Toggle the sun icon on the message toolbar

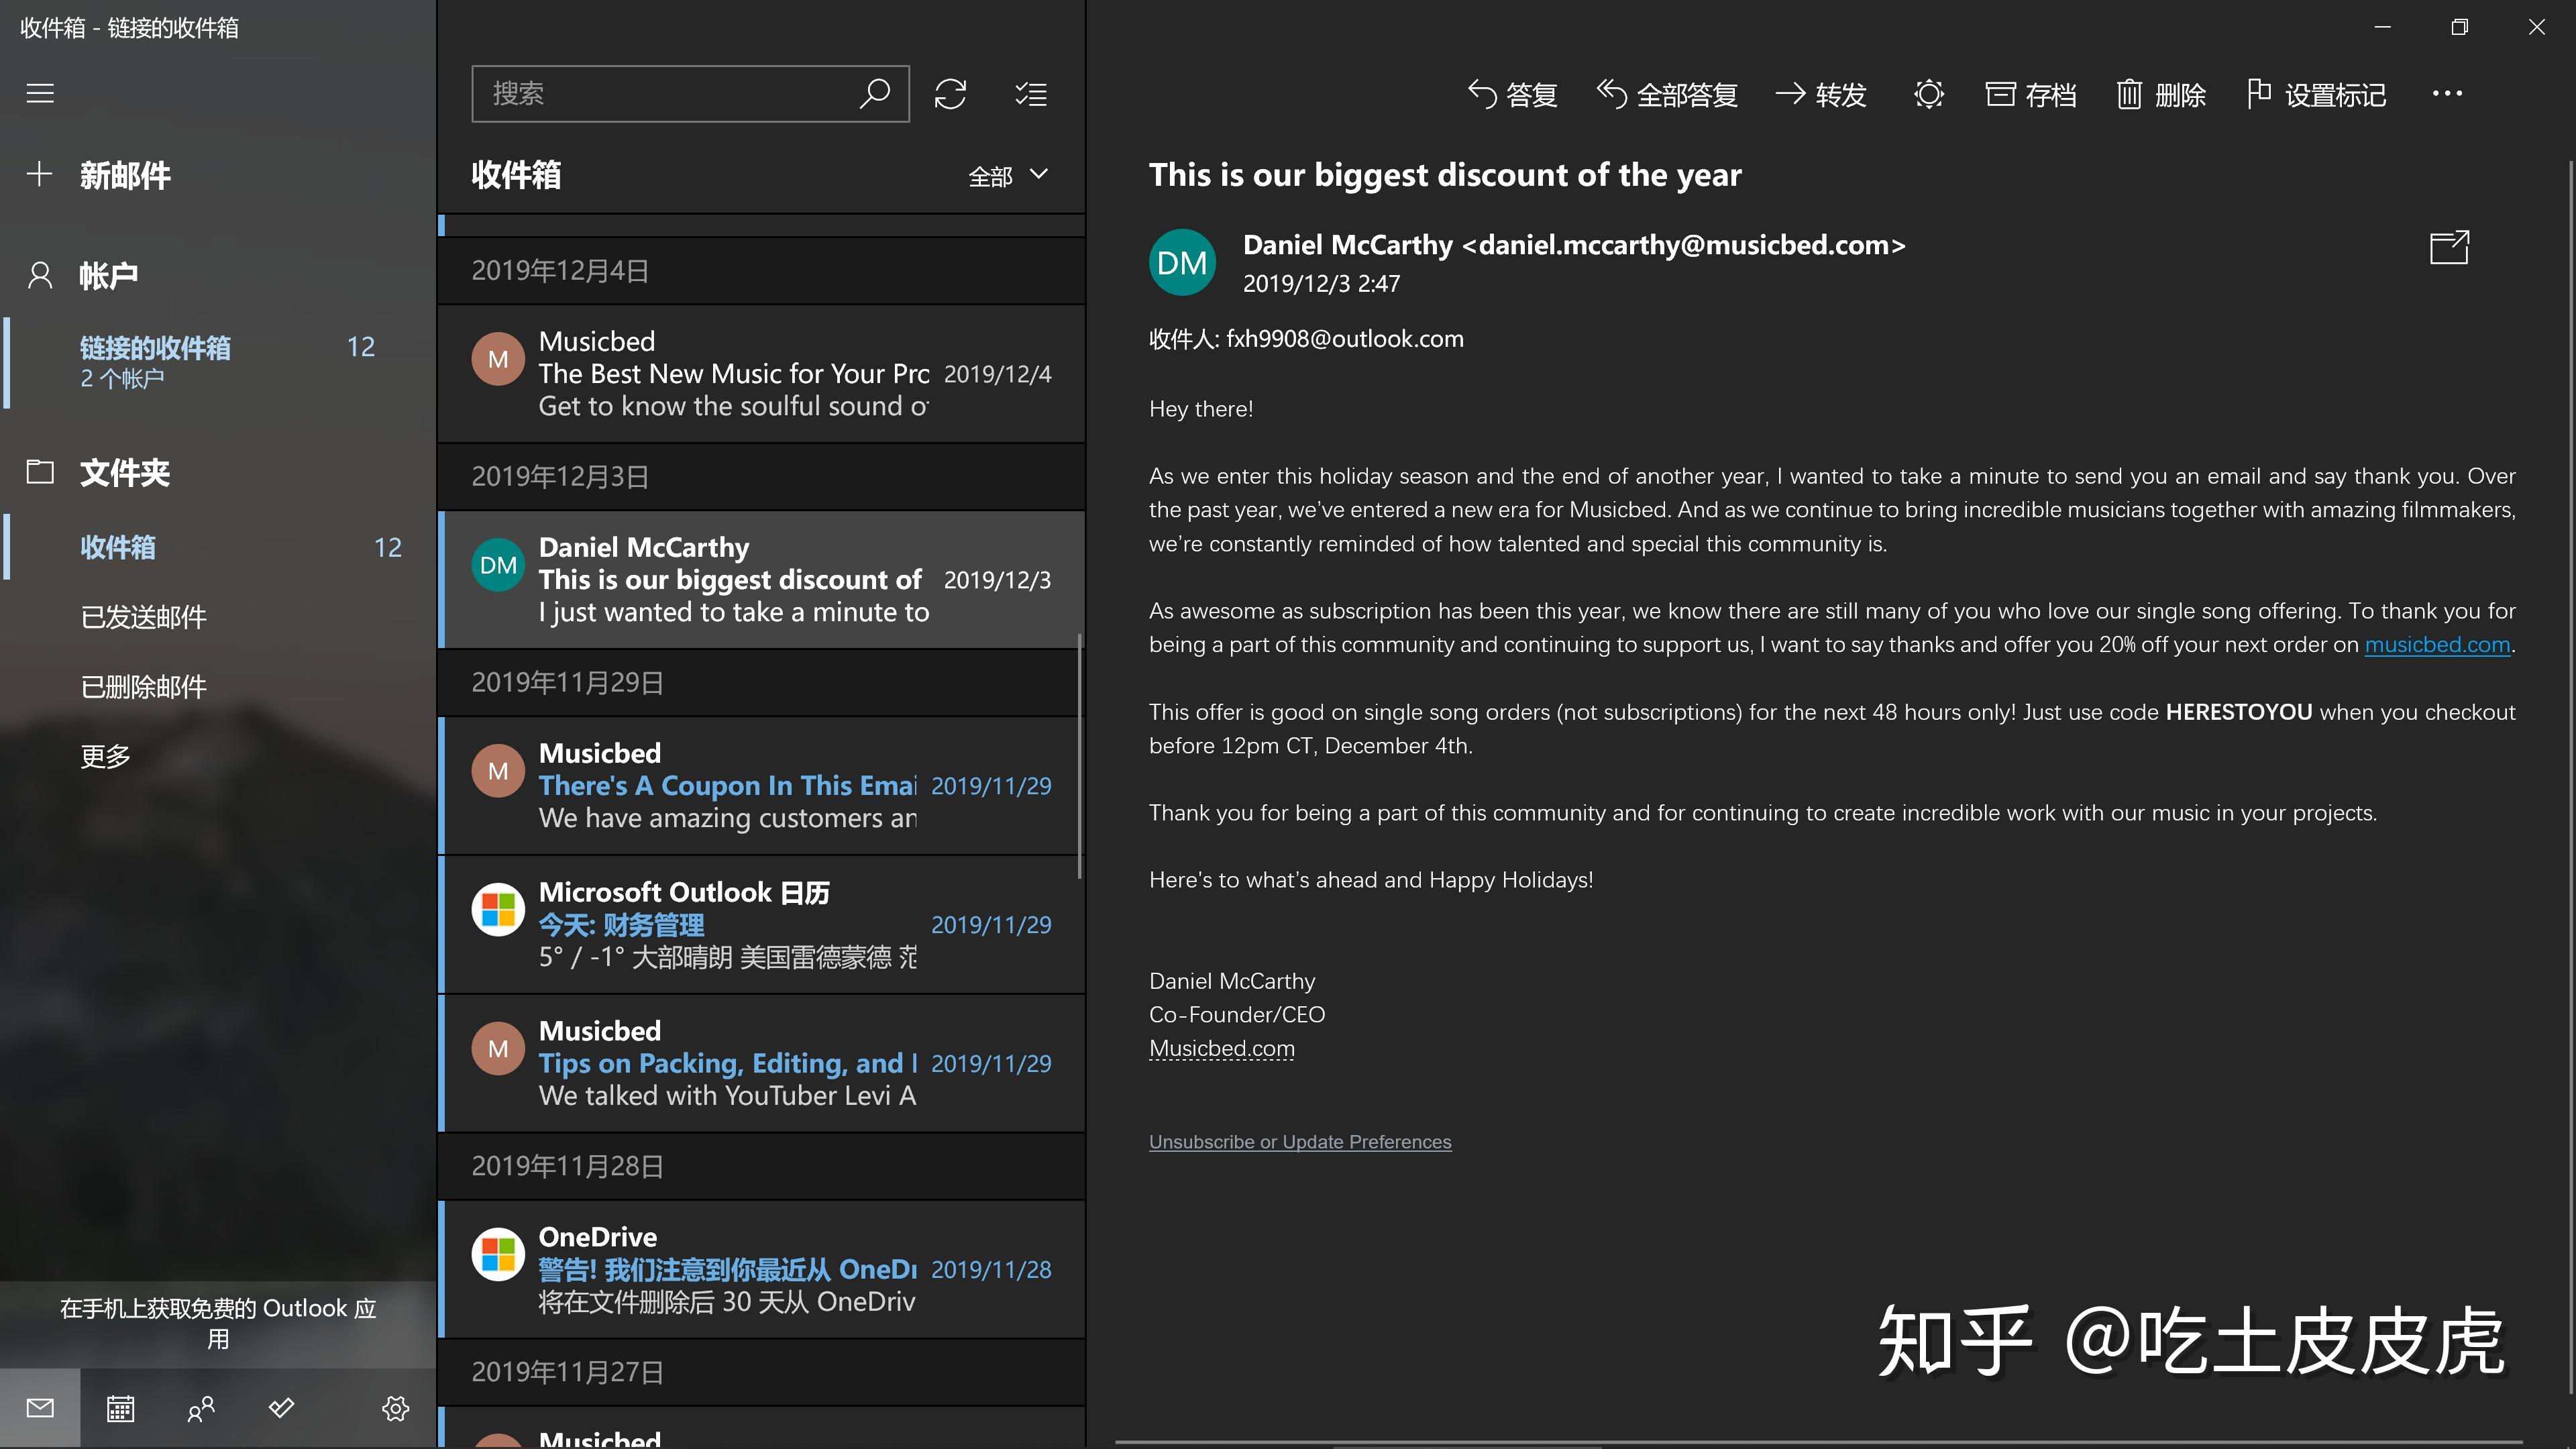click(1929, 93)
